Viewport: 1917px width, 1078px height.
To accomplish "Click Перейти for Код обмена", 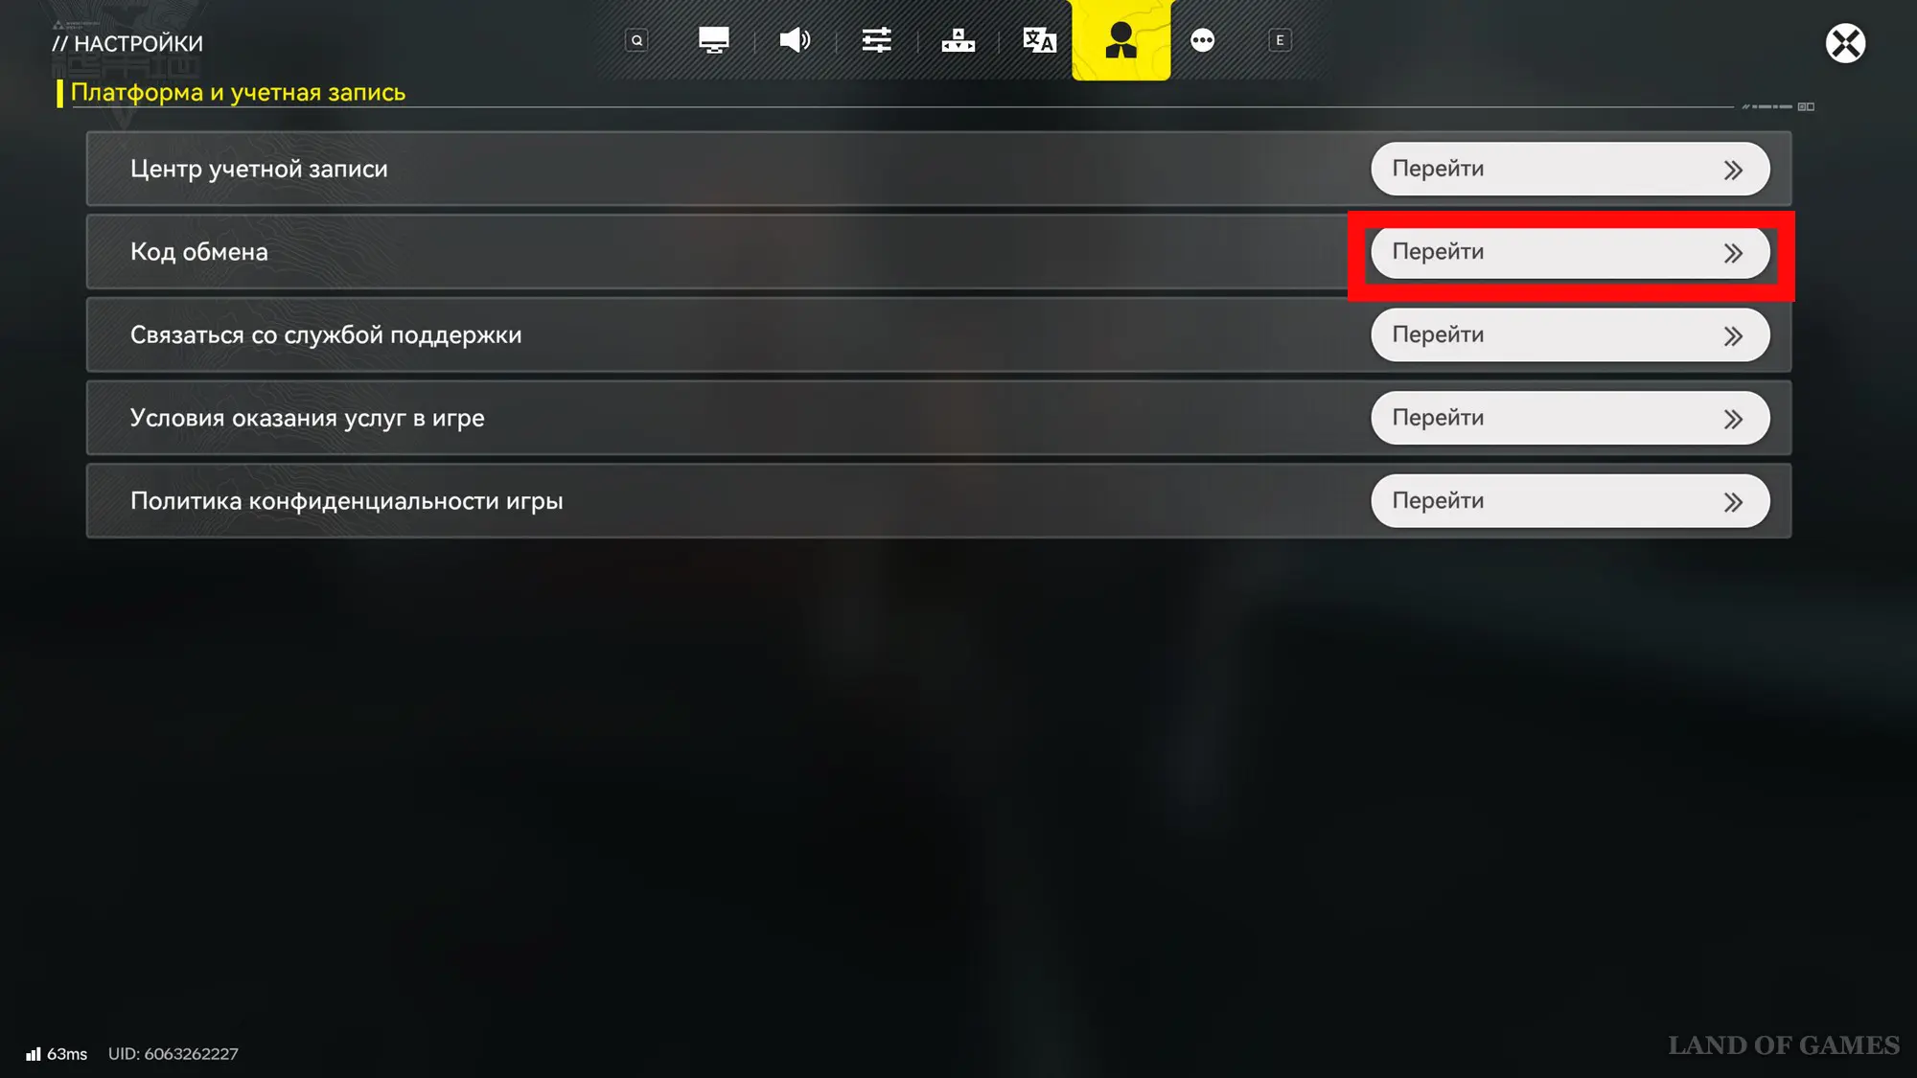I will pos(1570,252).
